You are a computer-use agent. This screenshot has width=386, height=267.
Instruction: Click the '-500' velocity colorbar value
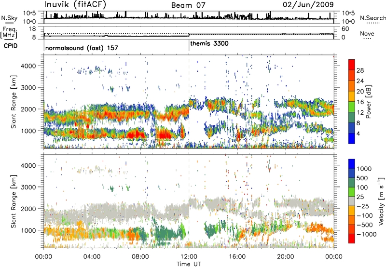coord(364,225)
